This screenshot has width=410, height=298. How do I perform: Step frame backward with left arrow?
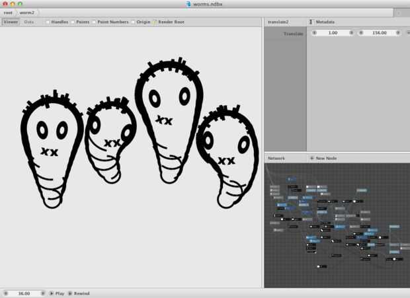coord(6,293)
